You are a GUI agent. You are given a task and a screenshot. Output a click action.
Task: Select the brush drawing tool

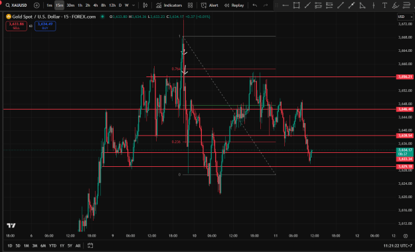pyautogui.click(x=396, y=5)
